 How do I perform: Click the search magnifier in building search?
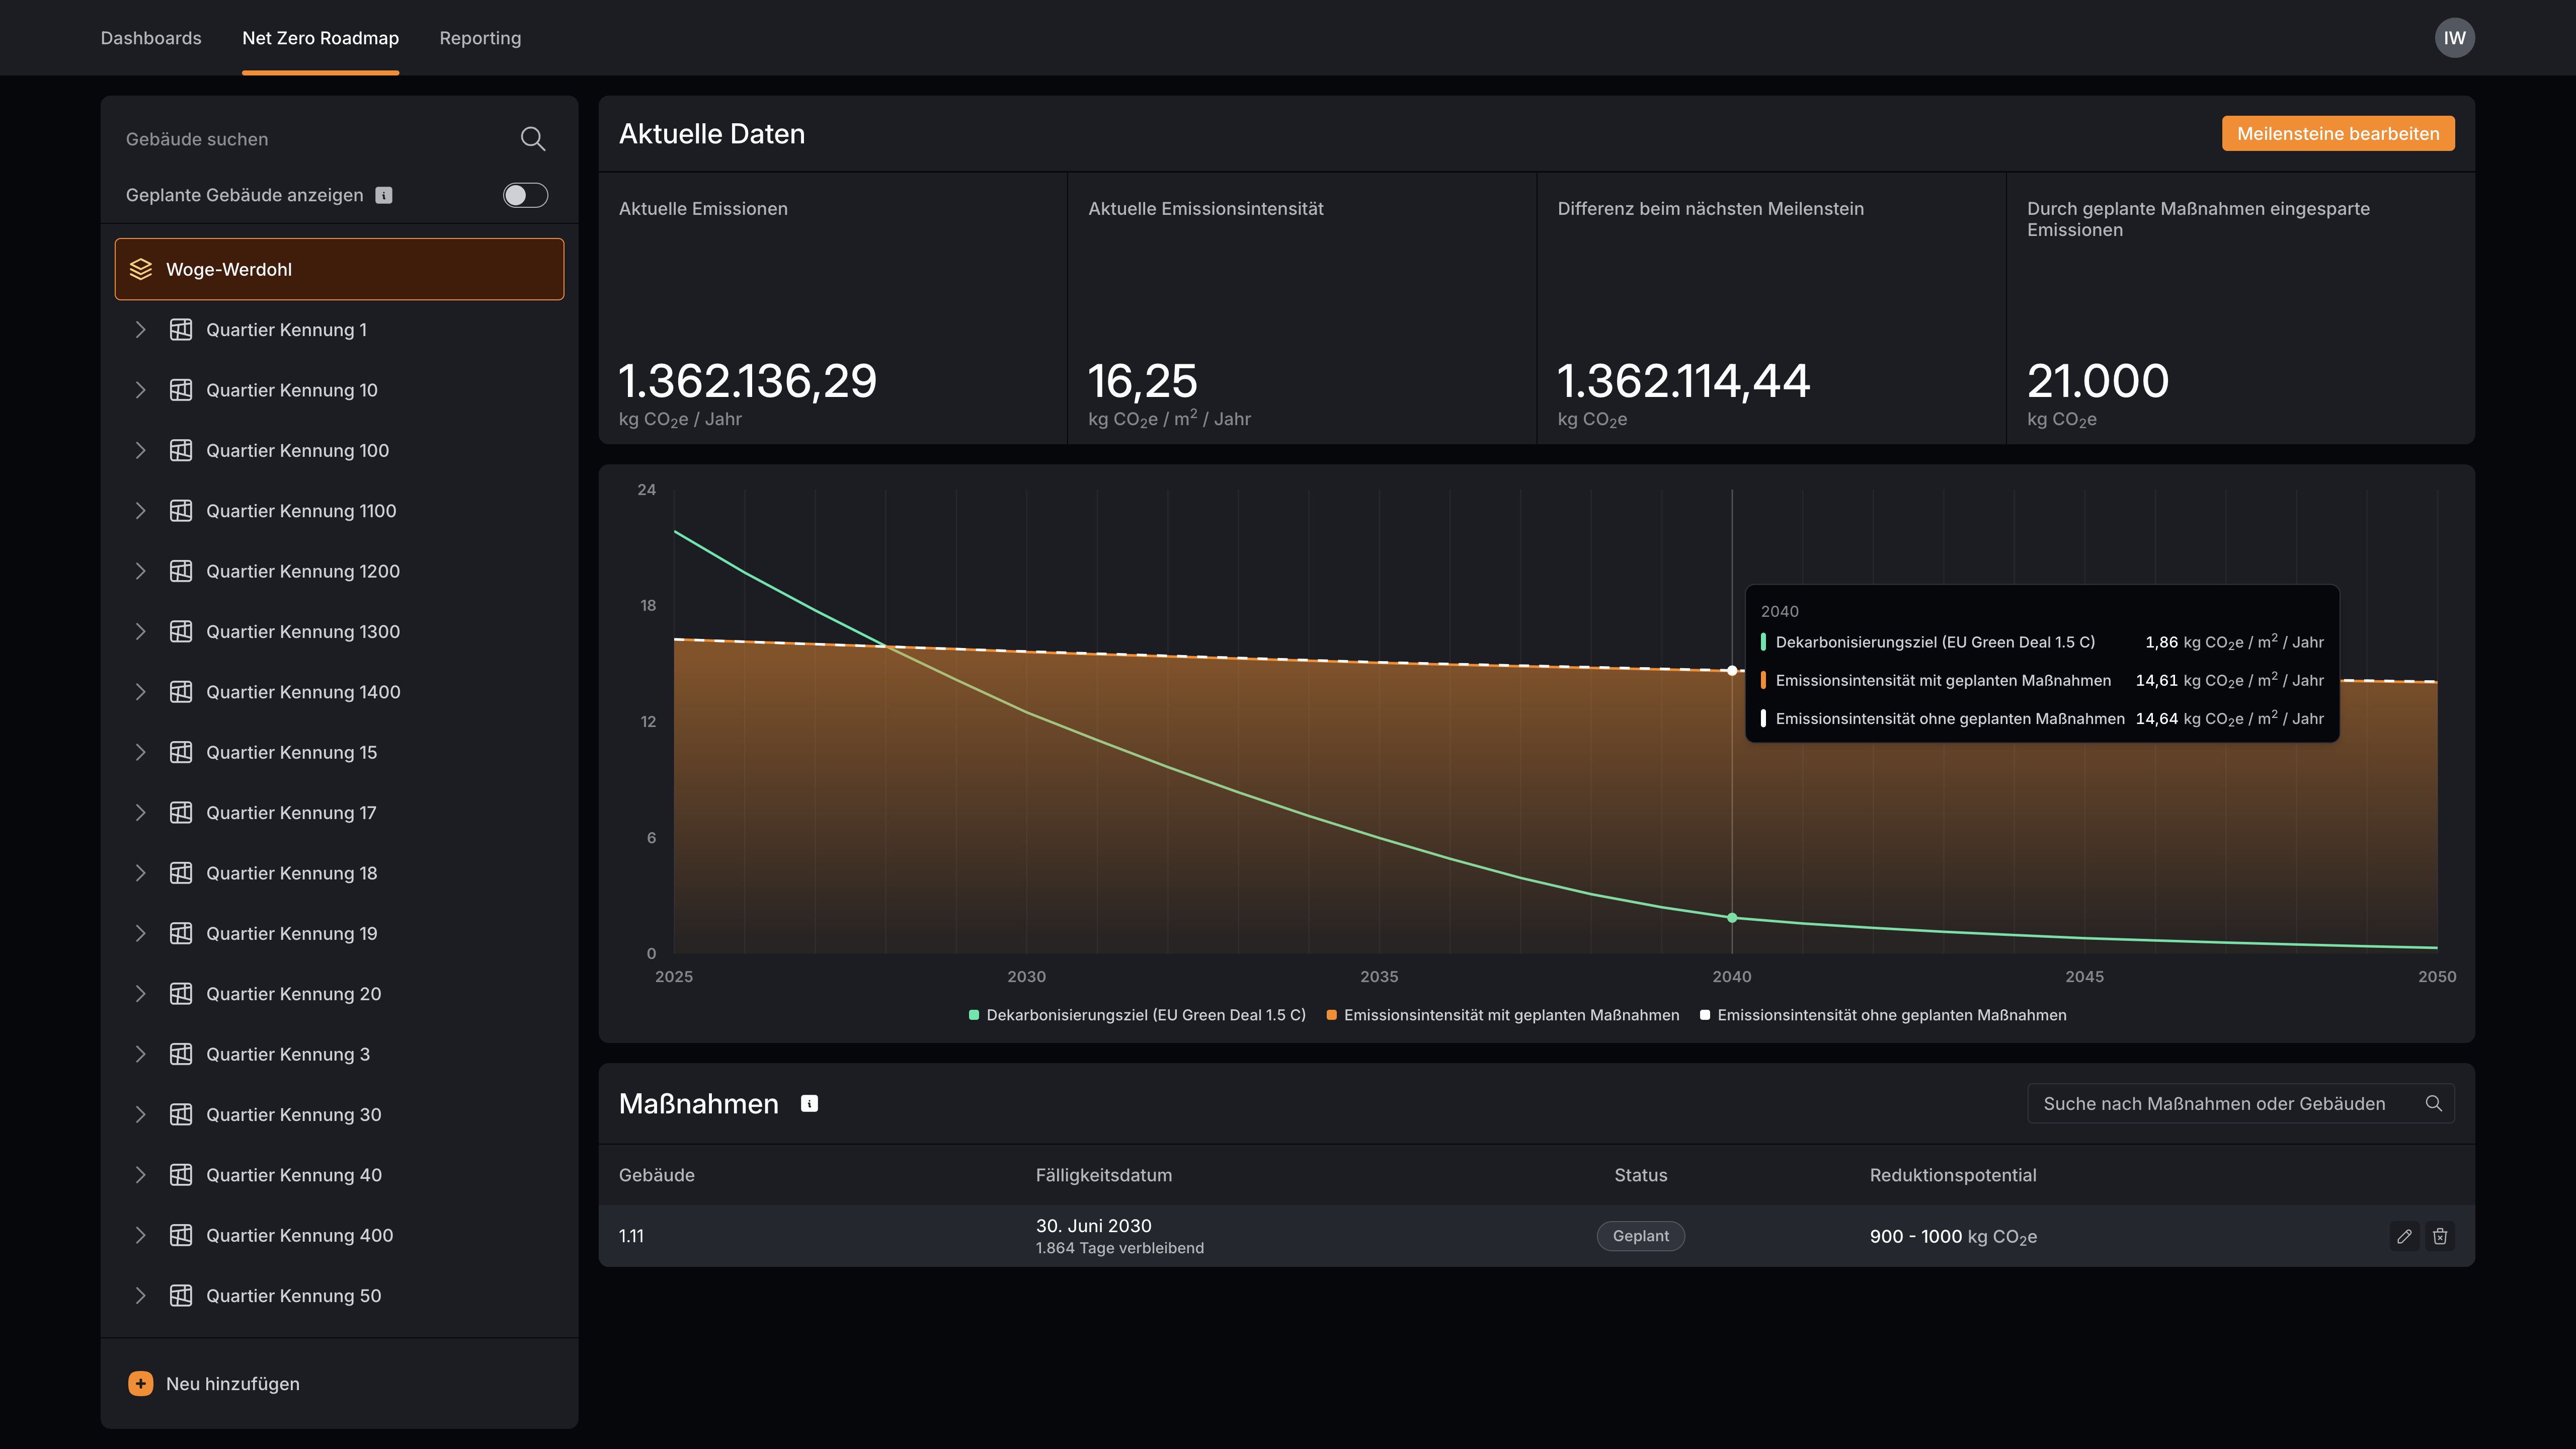click(533, 139)
